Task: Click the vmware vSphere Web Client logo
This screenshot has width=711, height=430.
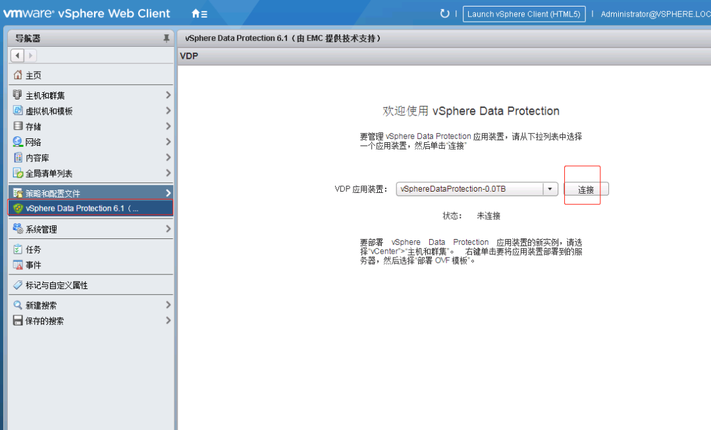Action: tap(87, 14)
